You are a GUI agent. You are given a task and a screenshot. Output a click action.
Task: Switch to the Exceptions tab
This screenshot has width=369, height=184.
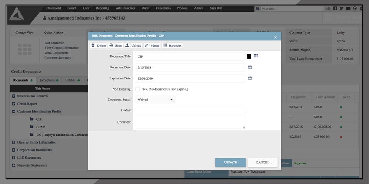(x=47, y=80)
